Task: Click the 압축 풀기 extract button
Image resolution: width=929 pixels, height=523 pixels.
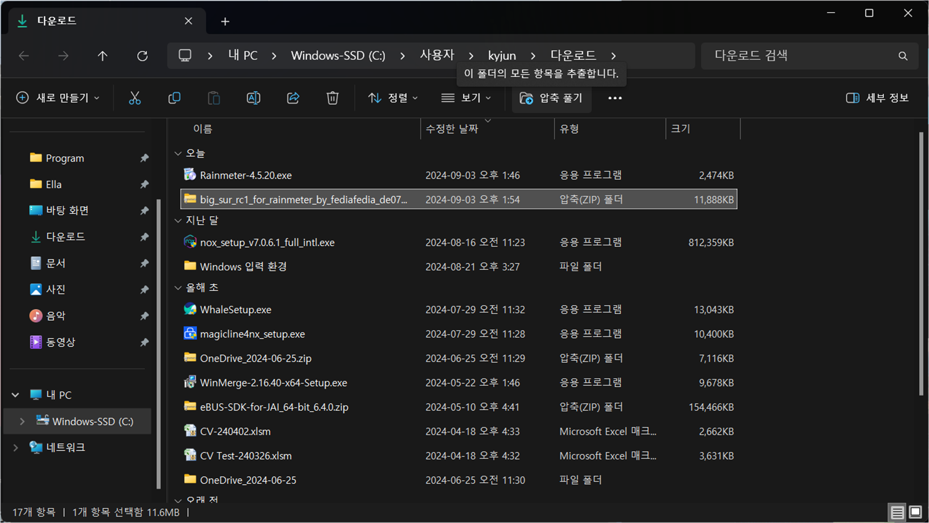Action: point(551,98)
